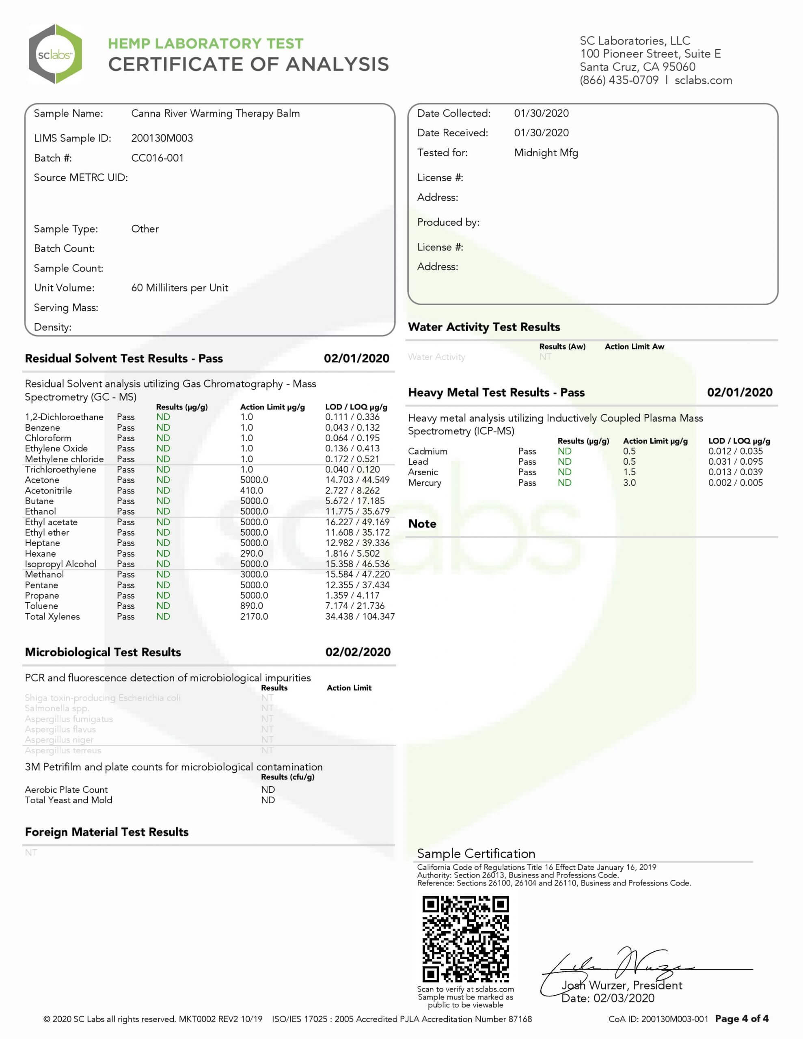Click the Page 4 of 4 indicator
This screenshot has height=1039, width=803.
pos(742,1019)
